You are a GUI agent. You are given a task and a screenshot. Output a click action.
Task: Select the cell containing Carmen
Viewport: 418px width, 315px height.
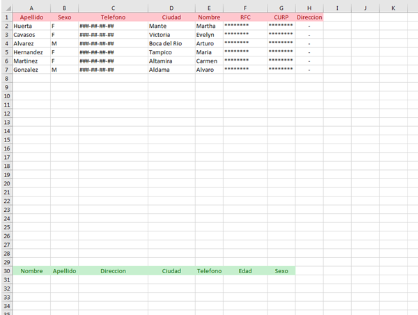click(x=209, y=61)
